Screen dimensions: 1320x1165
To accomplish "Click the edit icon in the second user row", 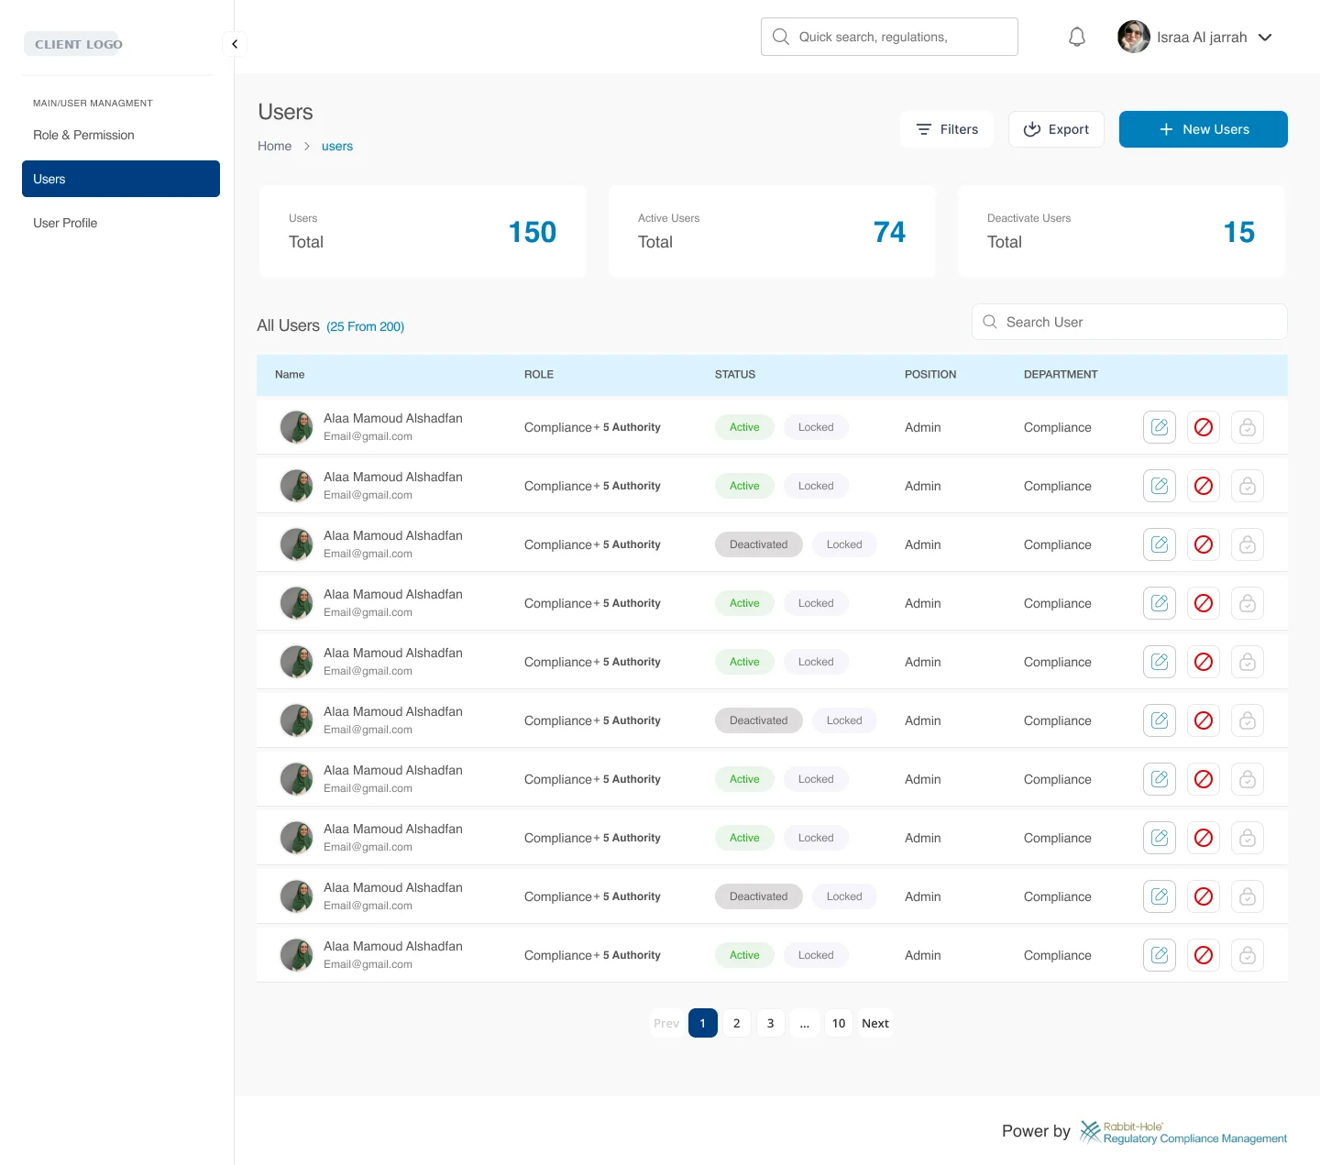I will pos(1160,486).
